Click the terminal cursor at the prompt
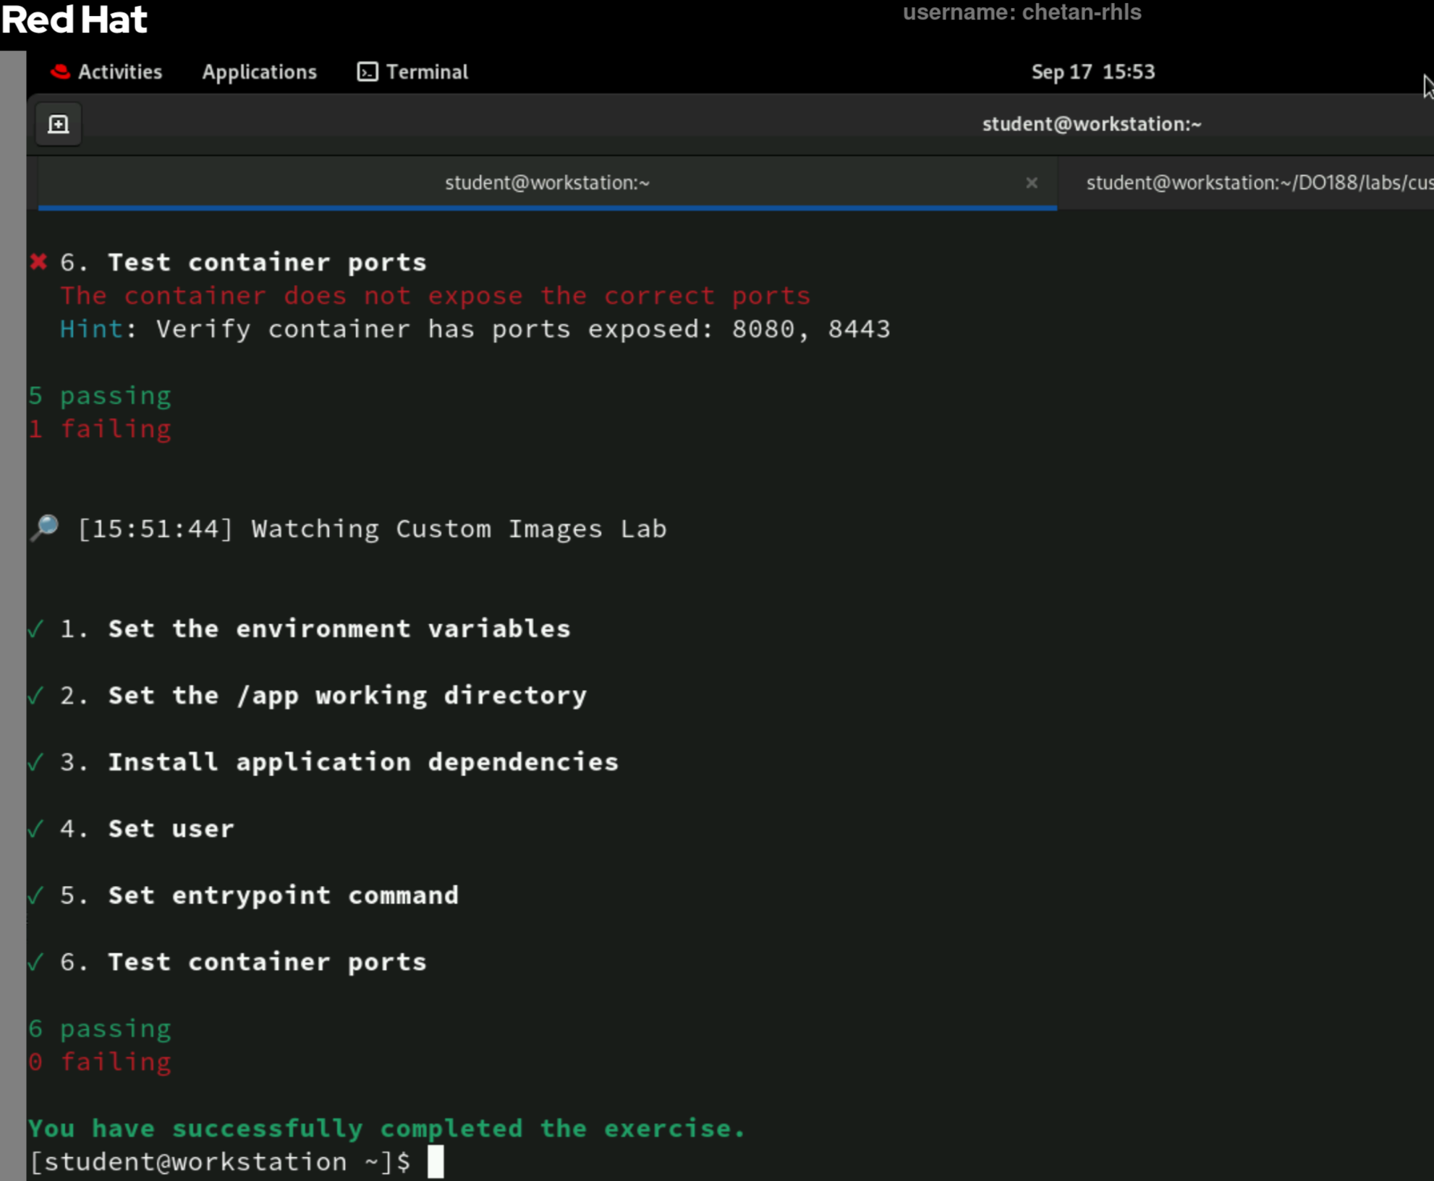Screen dimensions: 1434x1181 pos(437,1161)
